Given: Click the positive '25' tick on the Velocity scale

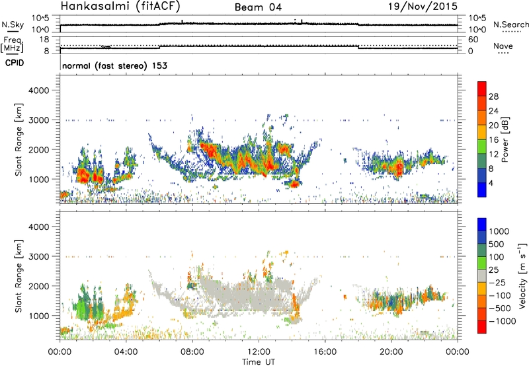Looking at the screenshot, I should [x=494, y=270].
